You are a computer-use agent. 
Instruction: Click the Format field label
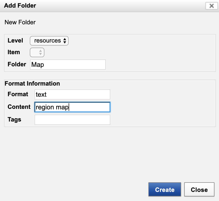[18, 94]
